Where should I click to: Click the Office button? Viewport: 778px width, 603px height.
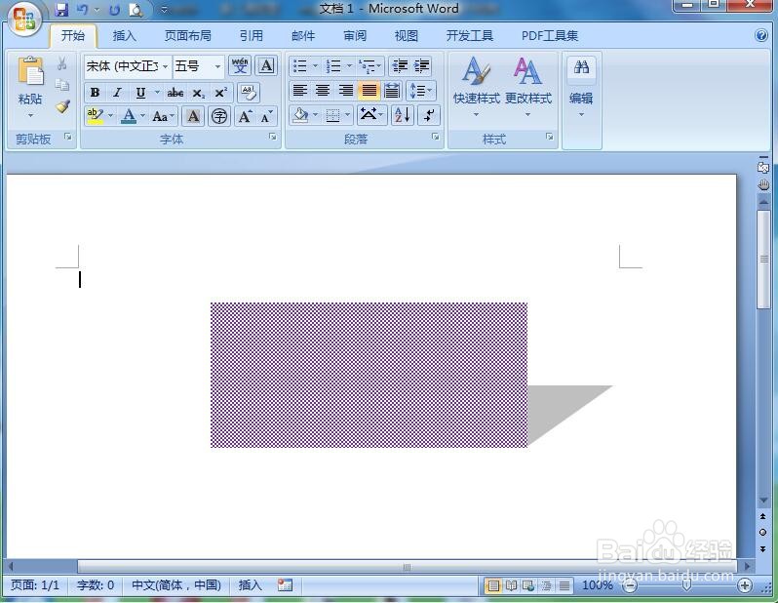[x=24, y=20]
